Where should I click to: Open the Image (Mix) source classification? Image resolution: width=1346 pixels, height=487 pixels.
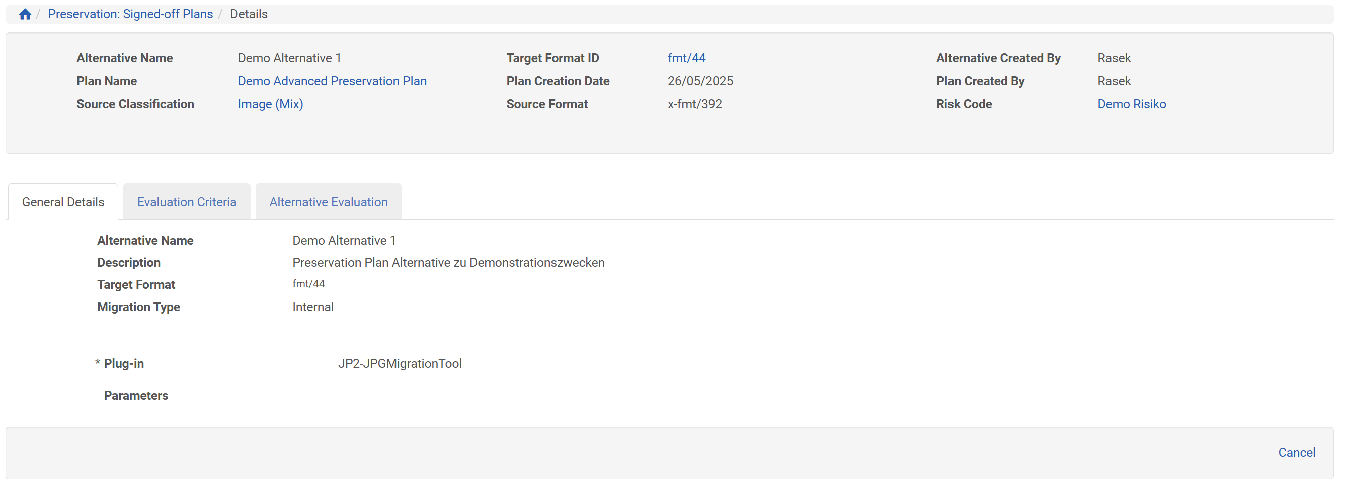(270, 104)
